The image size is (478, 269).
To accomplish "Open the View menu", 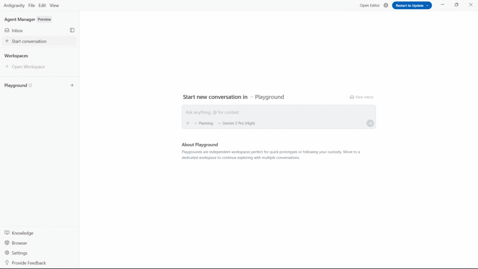I will [54, 6].
